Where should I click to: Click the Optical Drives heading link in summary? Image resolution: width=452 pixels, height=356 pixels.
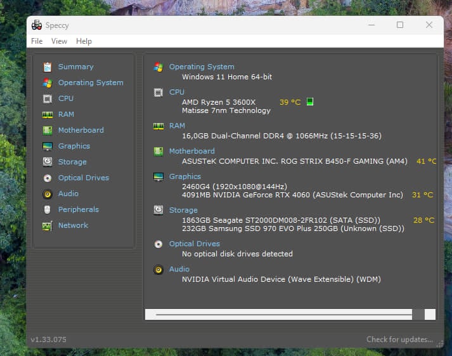point(194,244)
